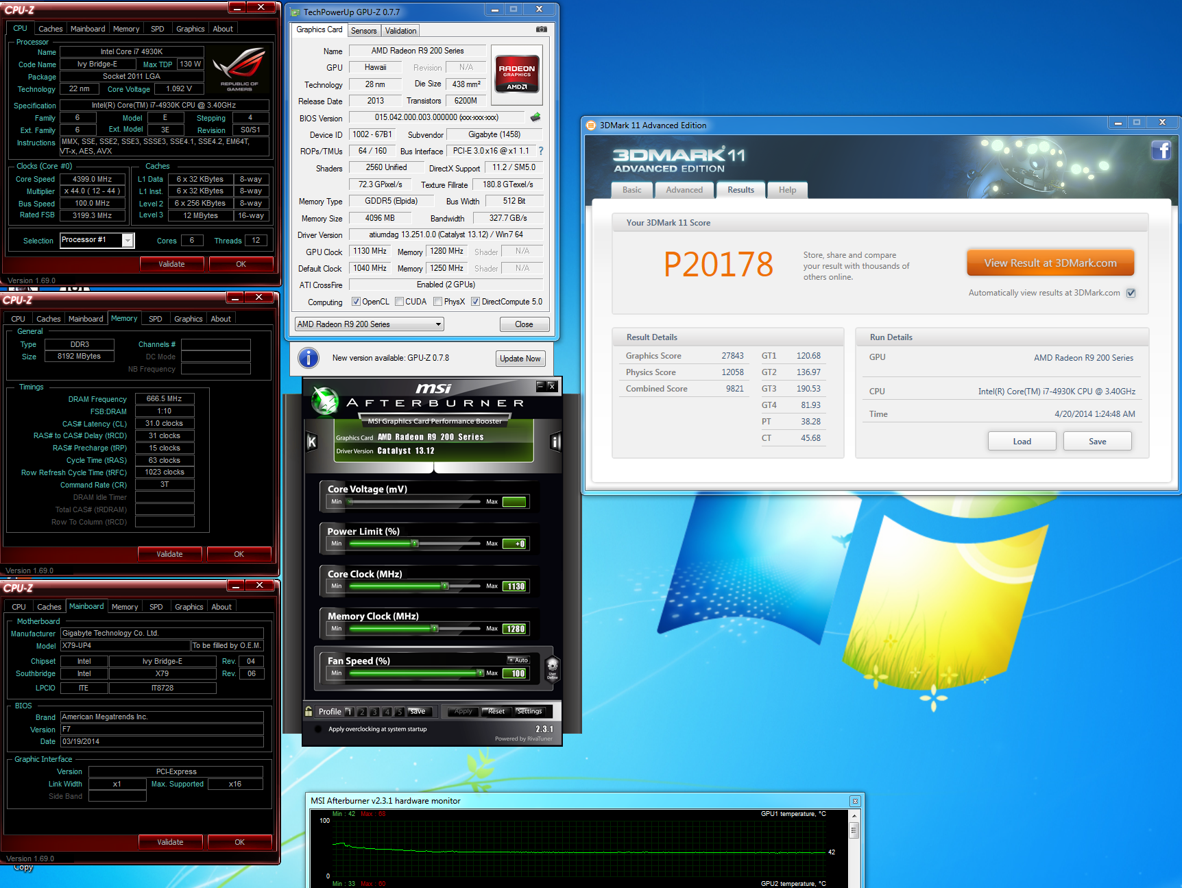Screen dimensions: 1182x888
Task: Open Graphics tab in middle CPU-Z window
Action: point(189,319)
